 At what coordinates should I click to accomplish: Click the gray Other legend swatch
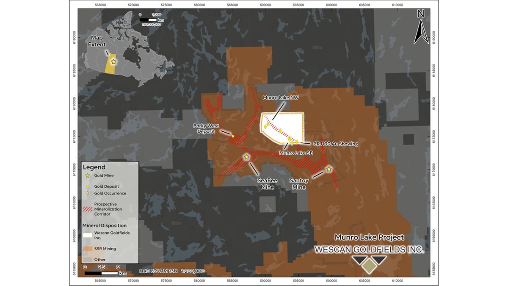click(88, 259)
